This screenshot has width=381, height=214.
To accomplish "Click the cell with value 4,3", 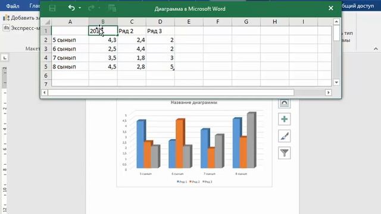I will coord(103,40).
